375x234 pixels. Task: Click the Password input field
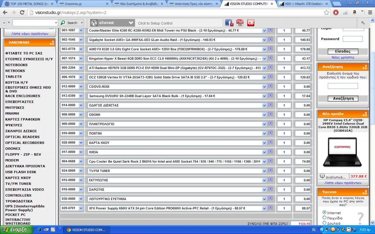[x=352, y=39]
